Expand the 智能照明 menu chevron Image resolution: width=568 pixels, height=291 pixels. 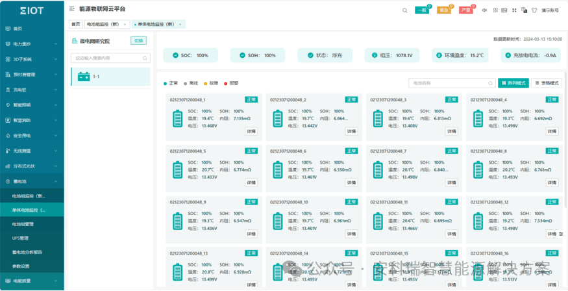click(x=56, y=105)
